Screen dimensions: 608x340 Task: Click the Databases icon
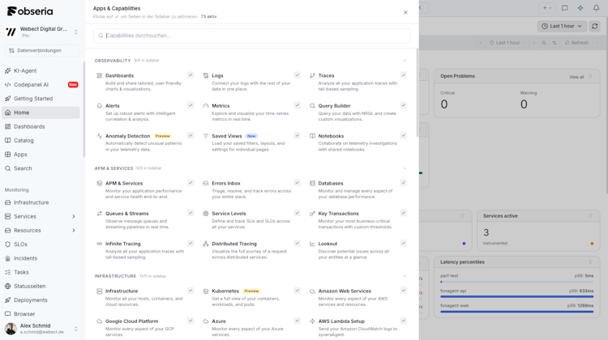point(312,183)
